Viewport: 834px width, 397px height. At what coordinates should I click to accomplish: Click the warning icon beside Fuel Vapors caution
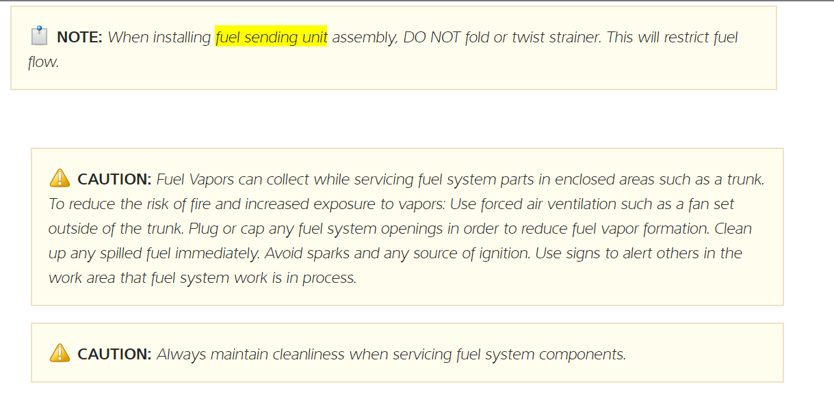[60, 178]
